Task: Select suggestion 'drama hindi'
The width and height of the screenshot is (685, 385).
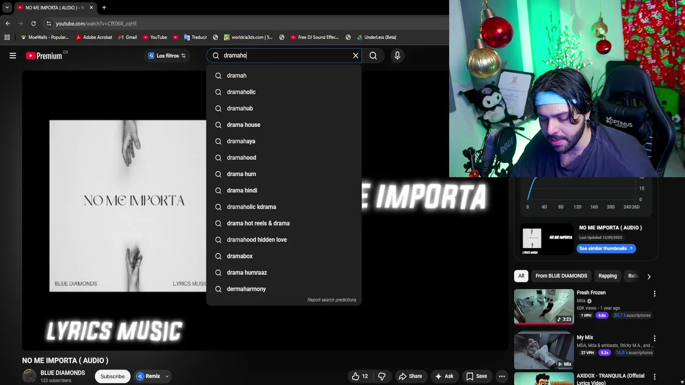Action: coord(284,190)
